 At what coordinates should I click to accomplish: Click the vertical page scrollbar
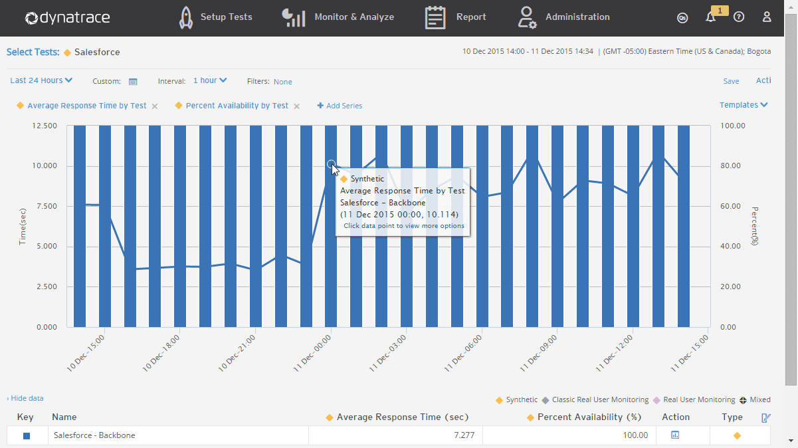tap(791, 199)
